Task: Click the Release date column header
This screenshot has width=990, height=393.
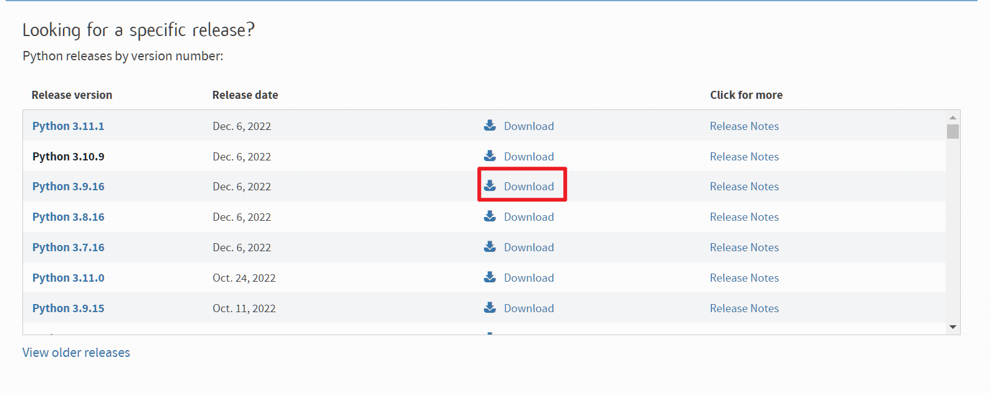Action: (x=245, y=95)
